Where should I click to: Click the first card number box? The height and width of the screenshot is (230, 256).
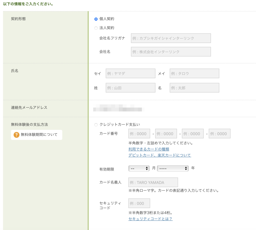tap(139, 134)
